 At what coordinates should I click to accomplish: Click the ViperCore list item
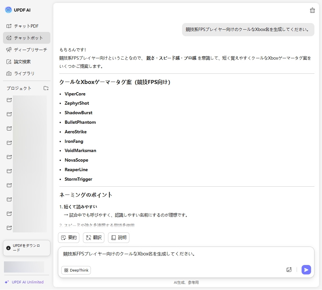(x=75, y=94)
